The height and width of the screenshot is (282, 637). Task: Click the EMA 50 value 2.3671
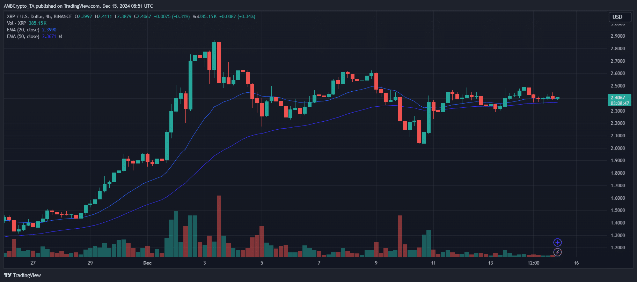click(x=49, y=36)
